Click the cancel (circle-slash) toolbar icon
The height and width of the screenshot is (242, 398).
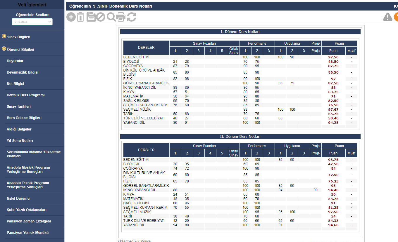coord(101,17)
